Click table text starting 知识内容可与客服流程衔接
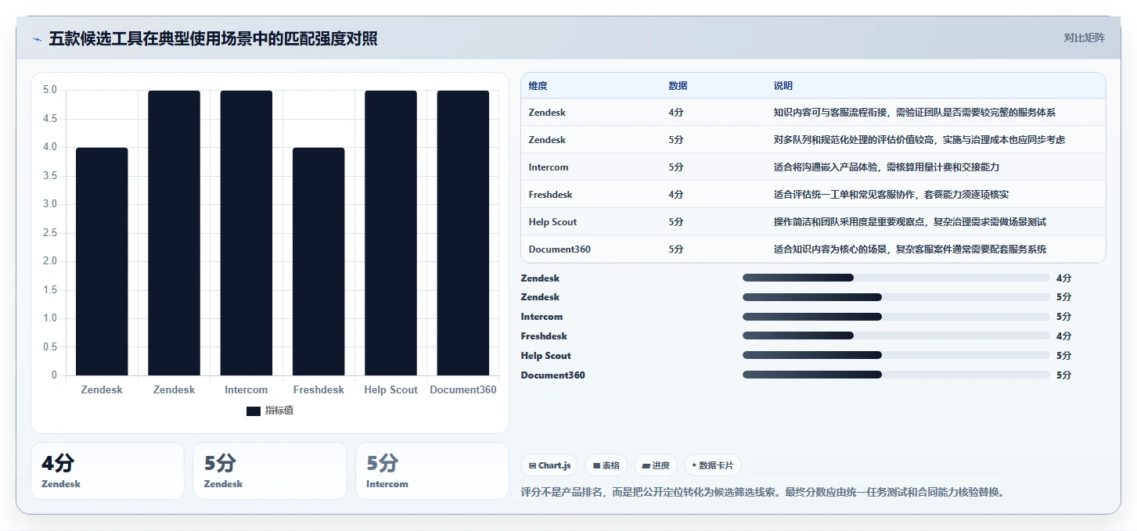 click(x=915, y=113)
